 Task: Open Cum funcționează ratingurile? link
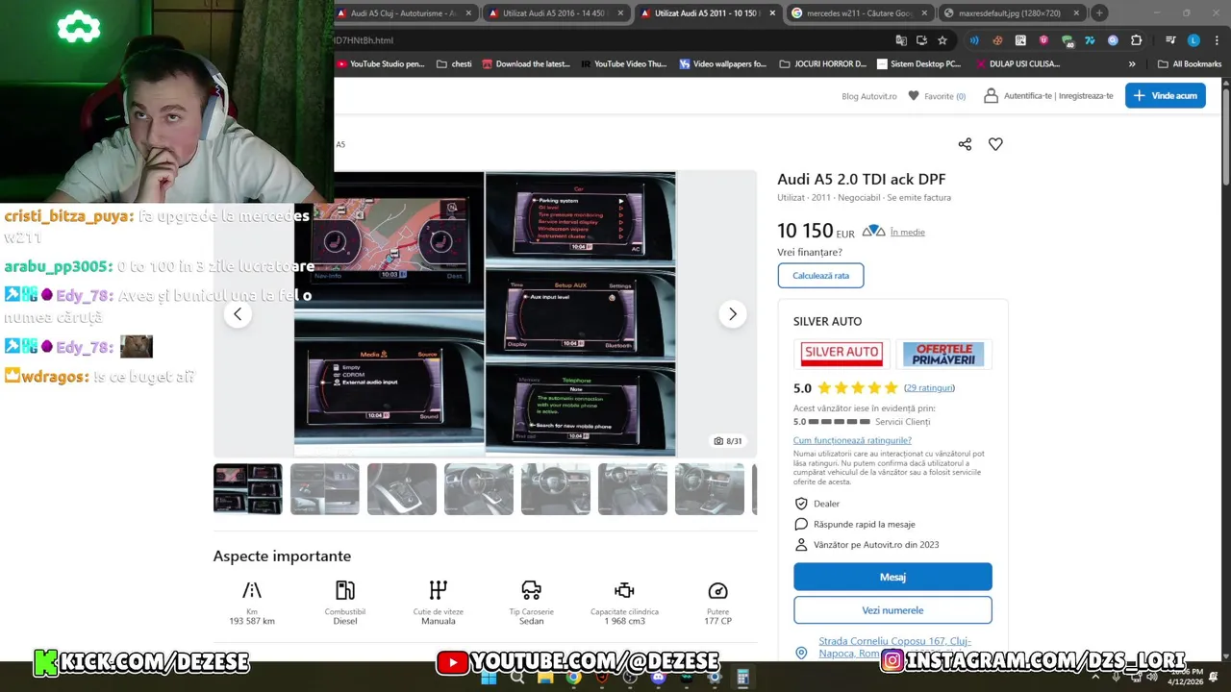coord(852,440)
